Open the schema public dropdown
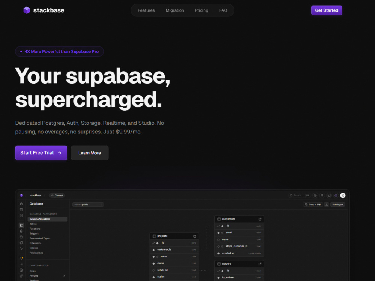This screenshot has width=375, height=281. point(88,205)
